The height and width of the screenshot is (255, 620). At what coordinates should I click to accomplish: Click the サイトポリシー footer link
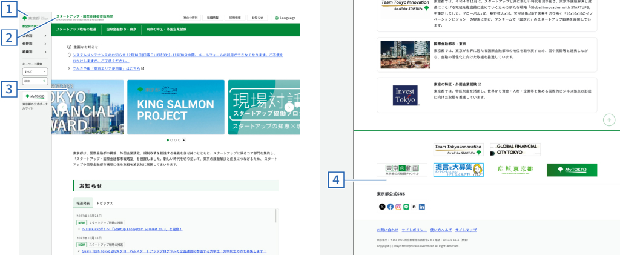[x=414, y=230]
